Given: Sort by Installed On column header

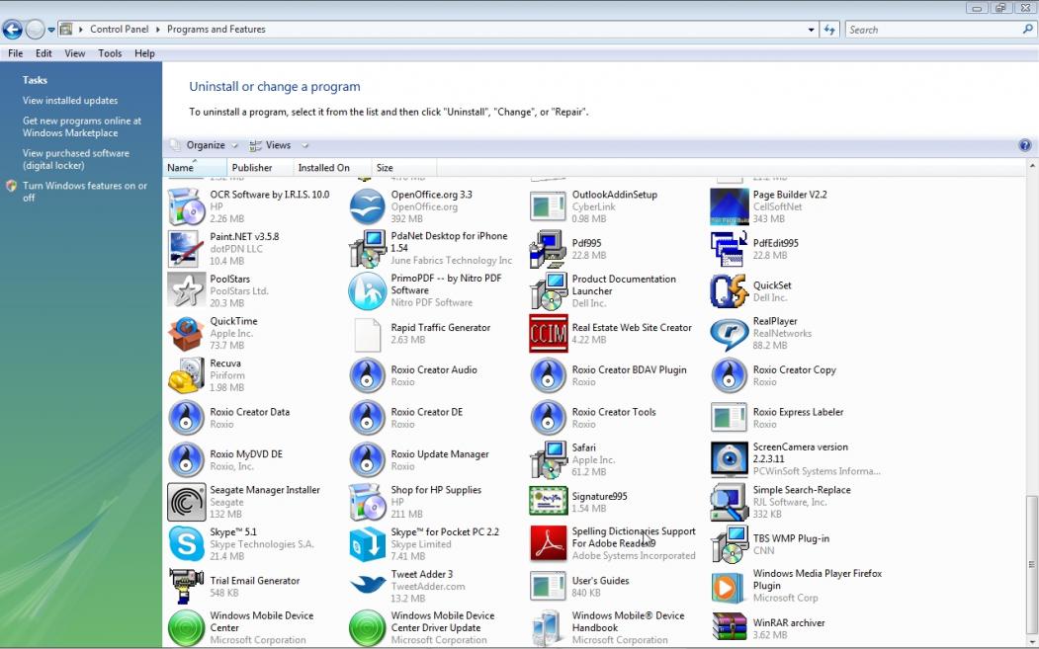Looking at the screenshot, I should (332, 168).
